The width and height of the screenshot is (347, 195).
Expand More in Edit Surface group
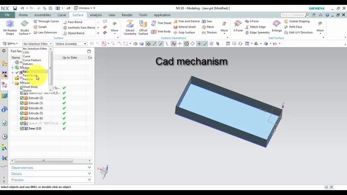(320, 28)
